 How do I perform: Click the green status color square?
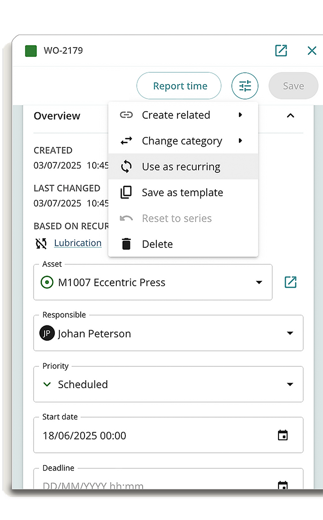[x=31, y=50]
